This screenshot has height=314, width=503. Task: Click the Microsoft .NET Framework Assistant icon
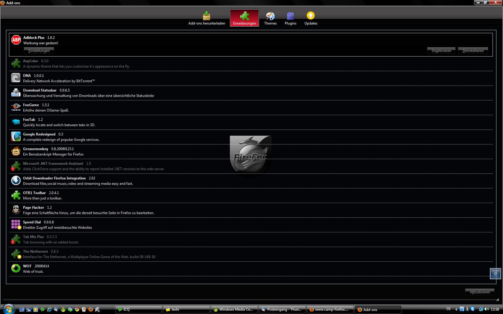click(x=16, y=166)
